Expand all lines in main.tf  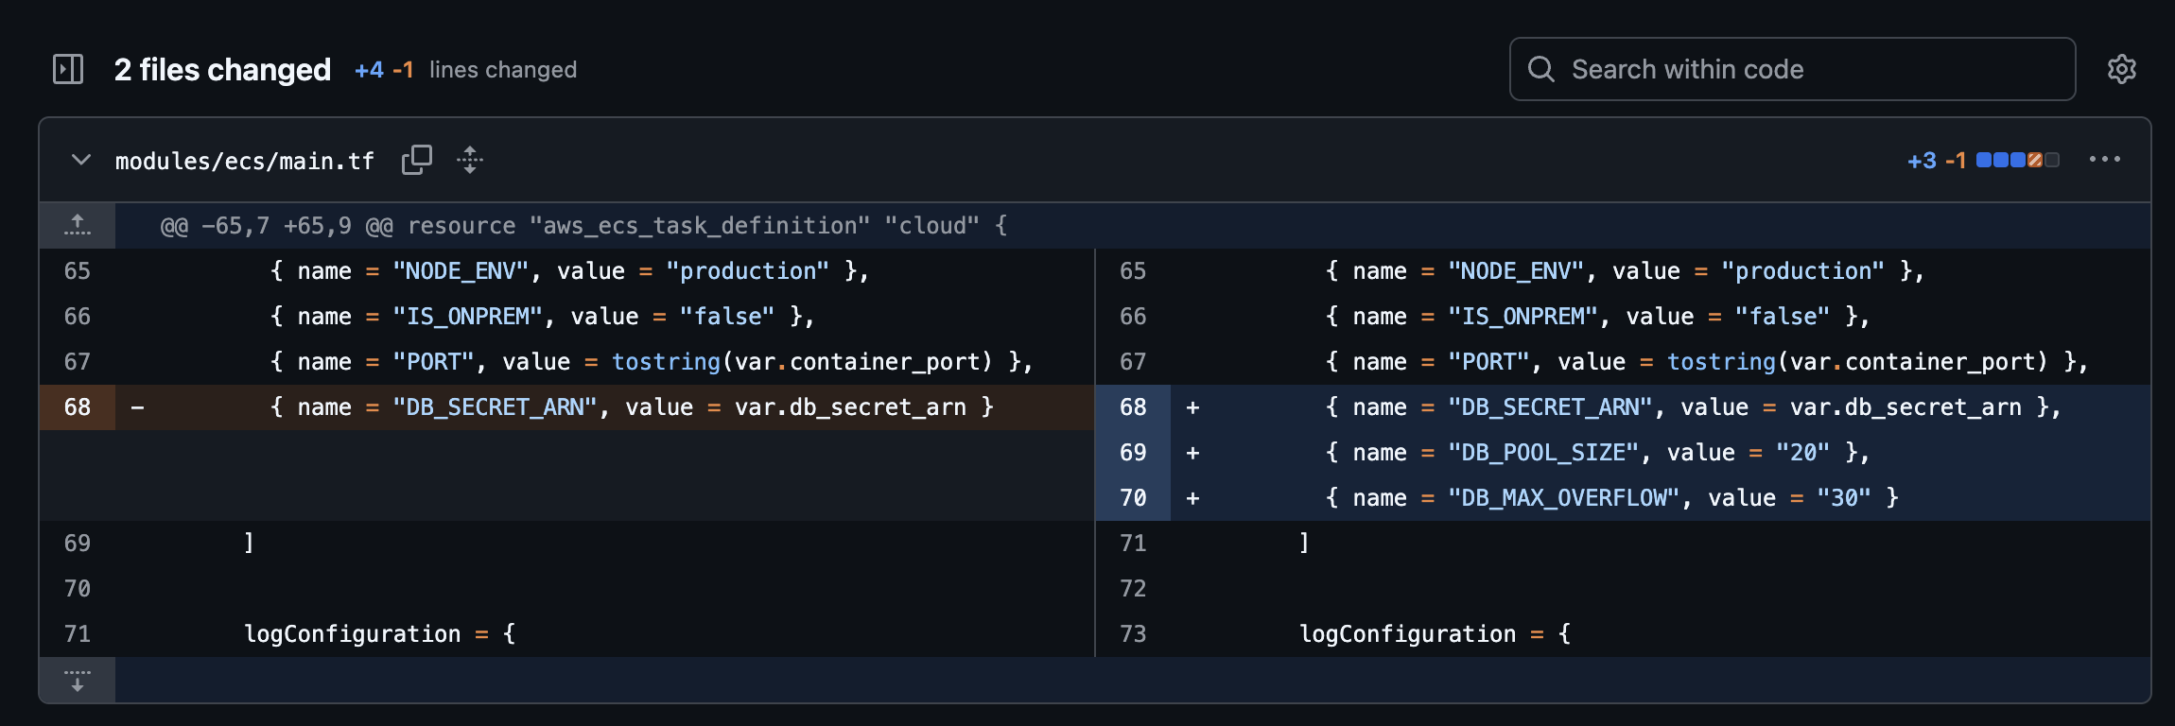(x=470, y=160)
